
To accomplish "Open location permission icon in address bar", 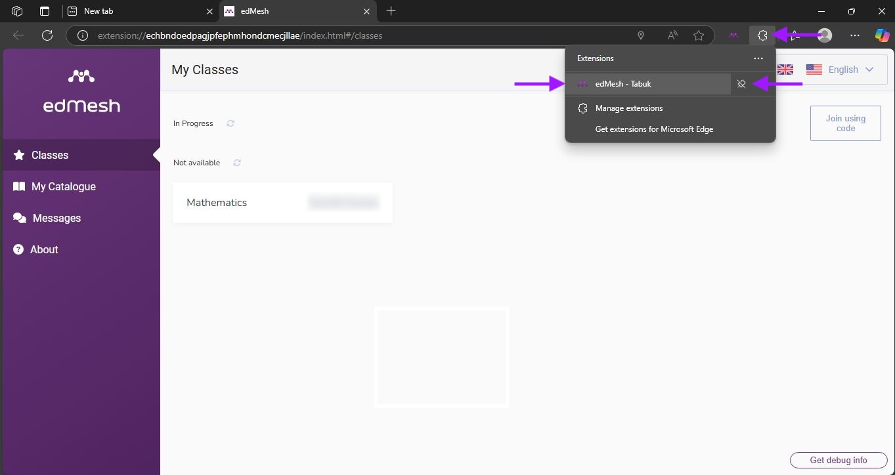I will click(641, 35).
